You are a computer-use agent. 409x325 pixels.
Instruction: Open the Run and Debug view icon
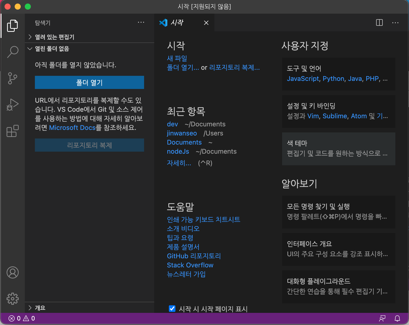click(12, 105)
